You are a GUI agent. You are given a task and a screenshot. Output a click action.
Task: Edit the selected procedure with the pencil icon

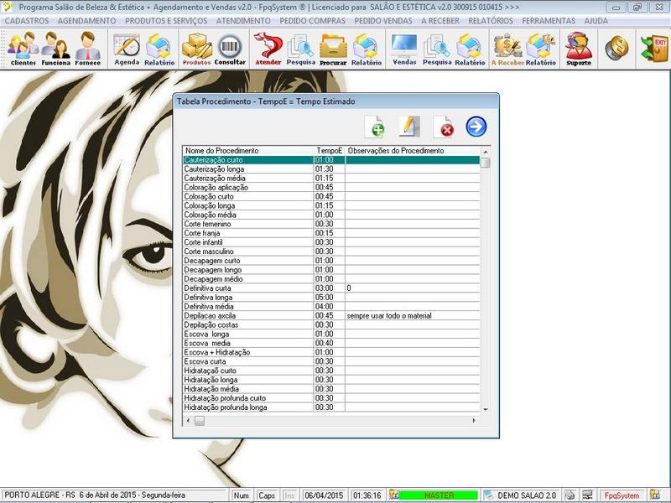pyautogui.click(x=408, y=127)
